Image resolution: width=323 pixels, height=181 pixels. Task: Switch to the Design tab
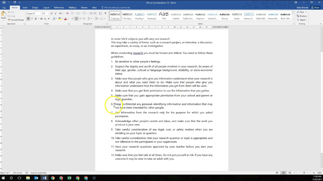[35, 8]
